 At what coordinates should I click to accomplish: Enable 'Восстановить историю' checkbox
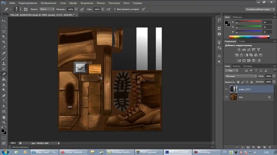point(115,9)
